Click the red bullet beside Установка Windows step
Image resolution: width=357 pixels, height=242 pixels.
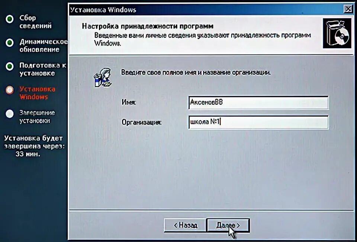tap(10, 90)
